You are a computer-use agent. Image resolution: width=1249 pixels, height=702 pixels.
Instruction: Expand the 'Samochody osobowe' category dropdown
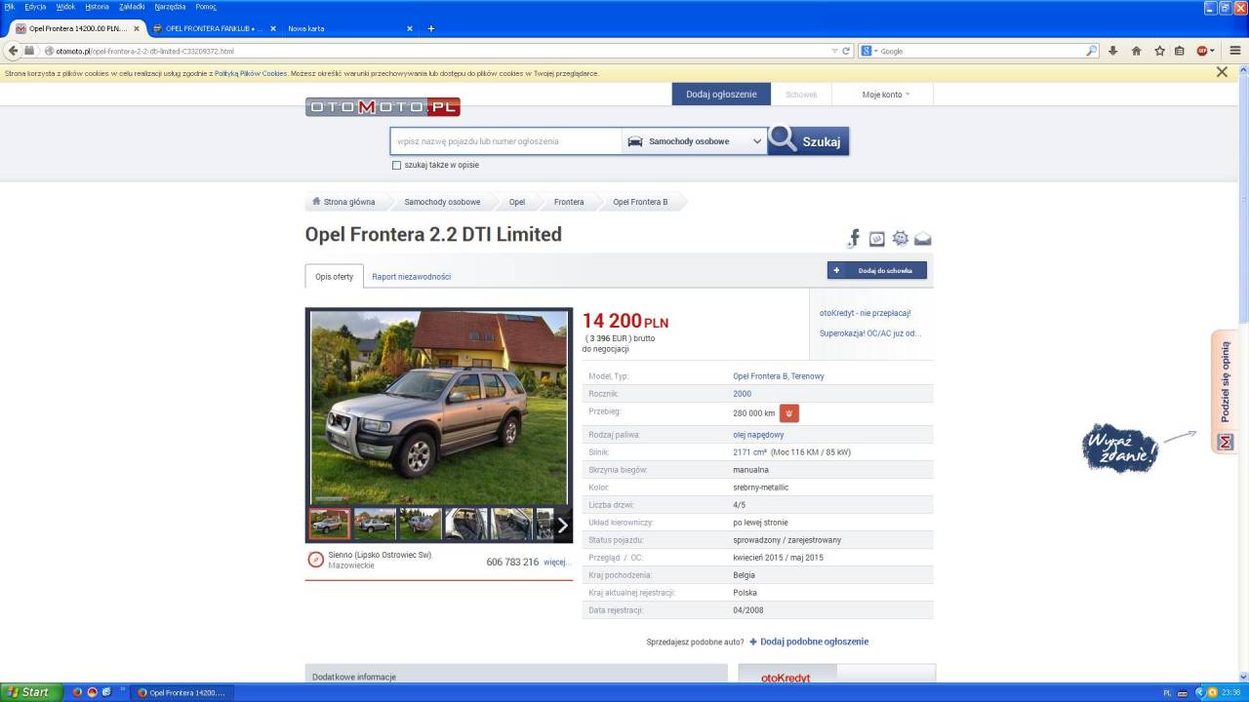tap(694, 141)
